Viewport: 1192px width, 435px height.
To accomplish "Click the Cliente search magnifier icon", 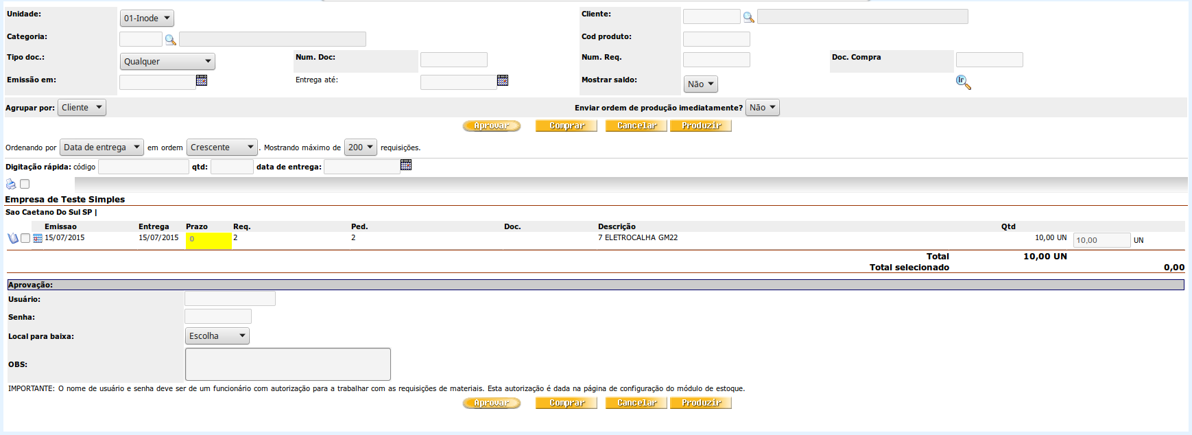I will (x=748, y=17).
